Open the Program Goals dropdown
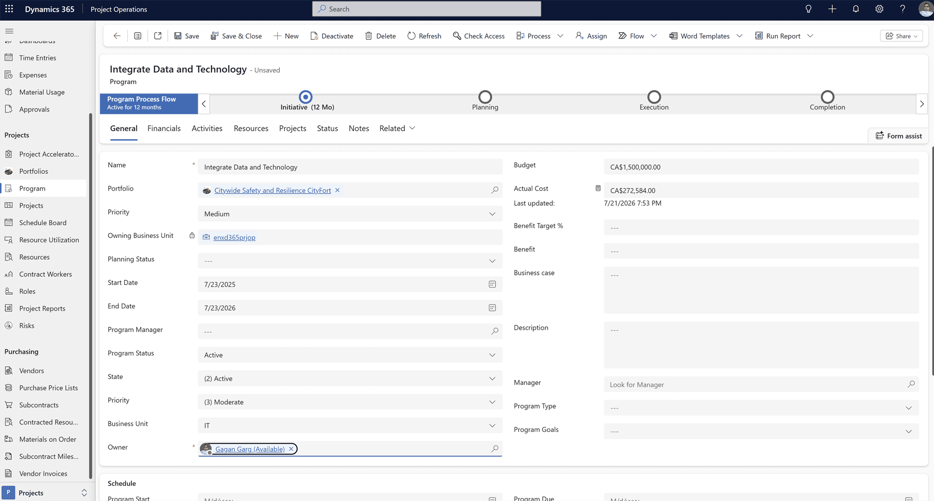 [761, 431]
